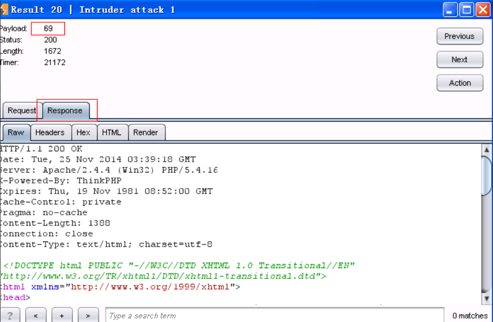Click the 'Cache-Control: private' line

click(x=60, y=202)
